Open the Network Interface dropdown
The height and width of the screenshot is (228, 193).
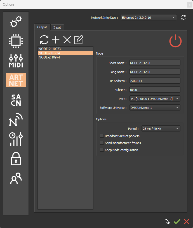pyautogui.click(x=149, y=18)
